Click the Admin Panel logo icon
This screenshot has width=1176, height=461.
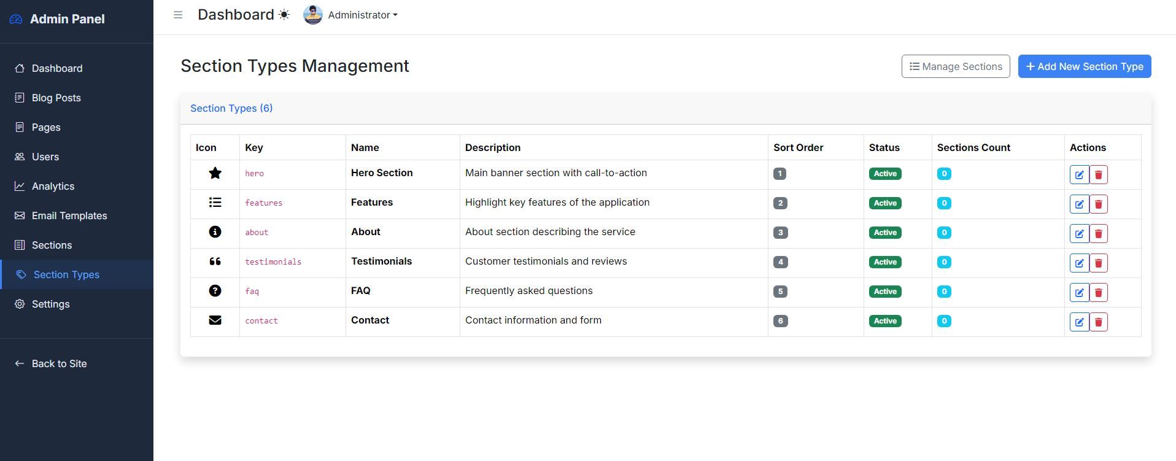(x=16, y=20)
